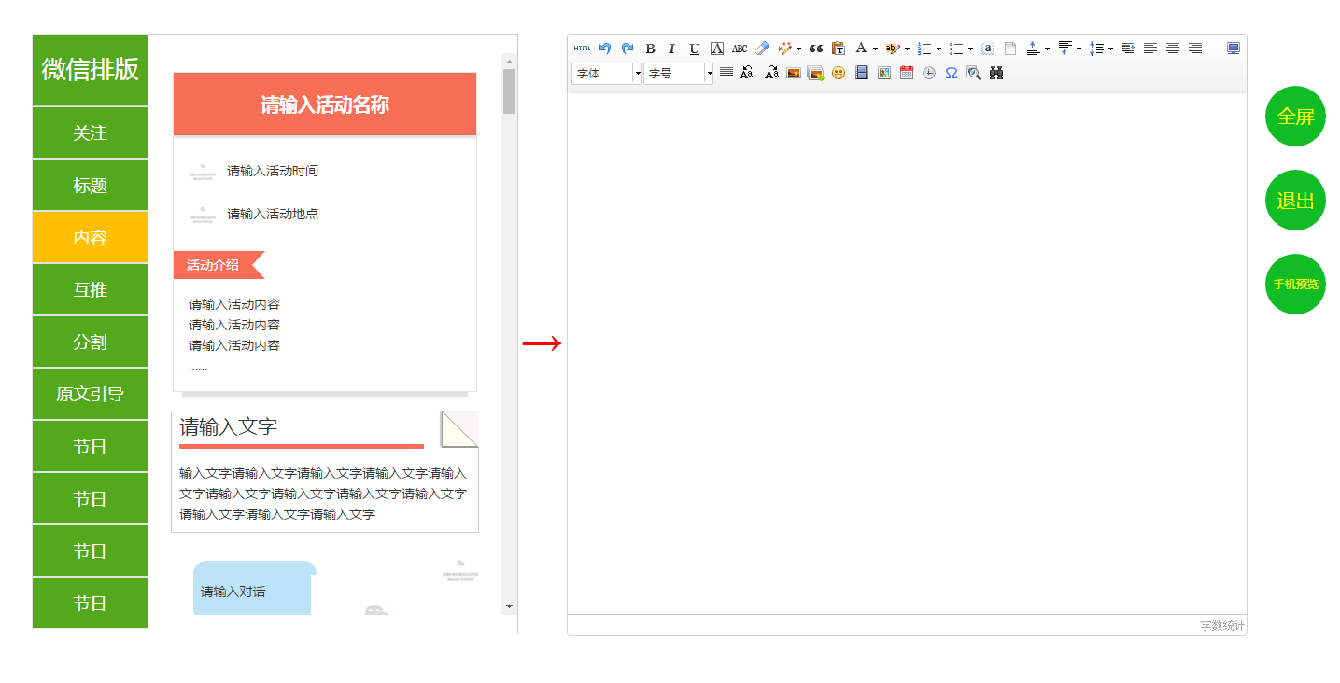The height and width of the screenshot is (683, 1340).
Task: Click the insert video film icon
Action: click(862, 73)
